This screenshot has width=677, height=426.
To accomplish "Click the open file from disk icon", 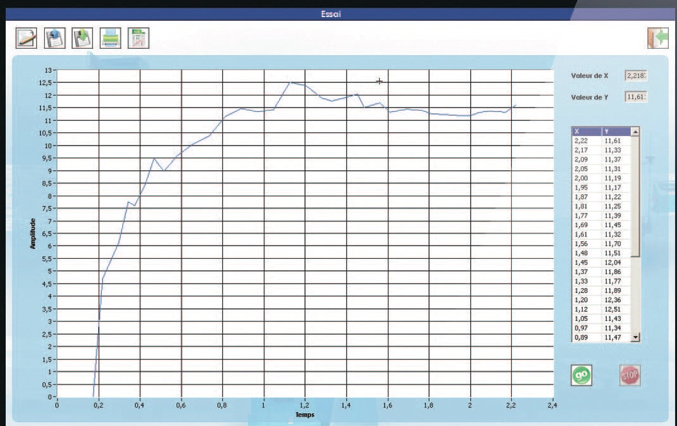I will tap(55, 38).
